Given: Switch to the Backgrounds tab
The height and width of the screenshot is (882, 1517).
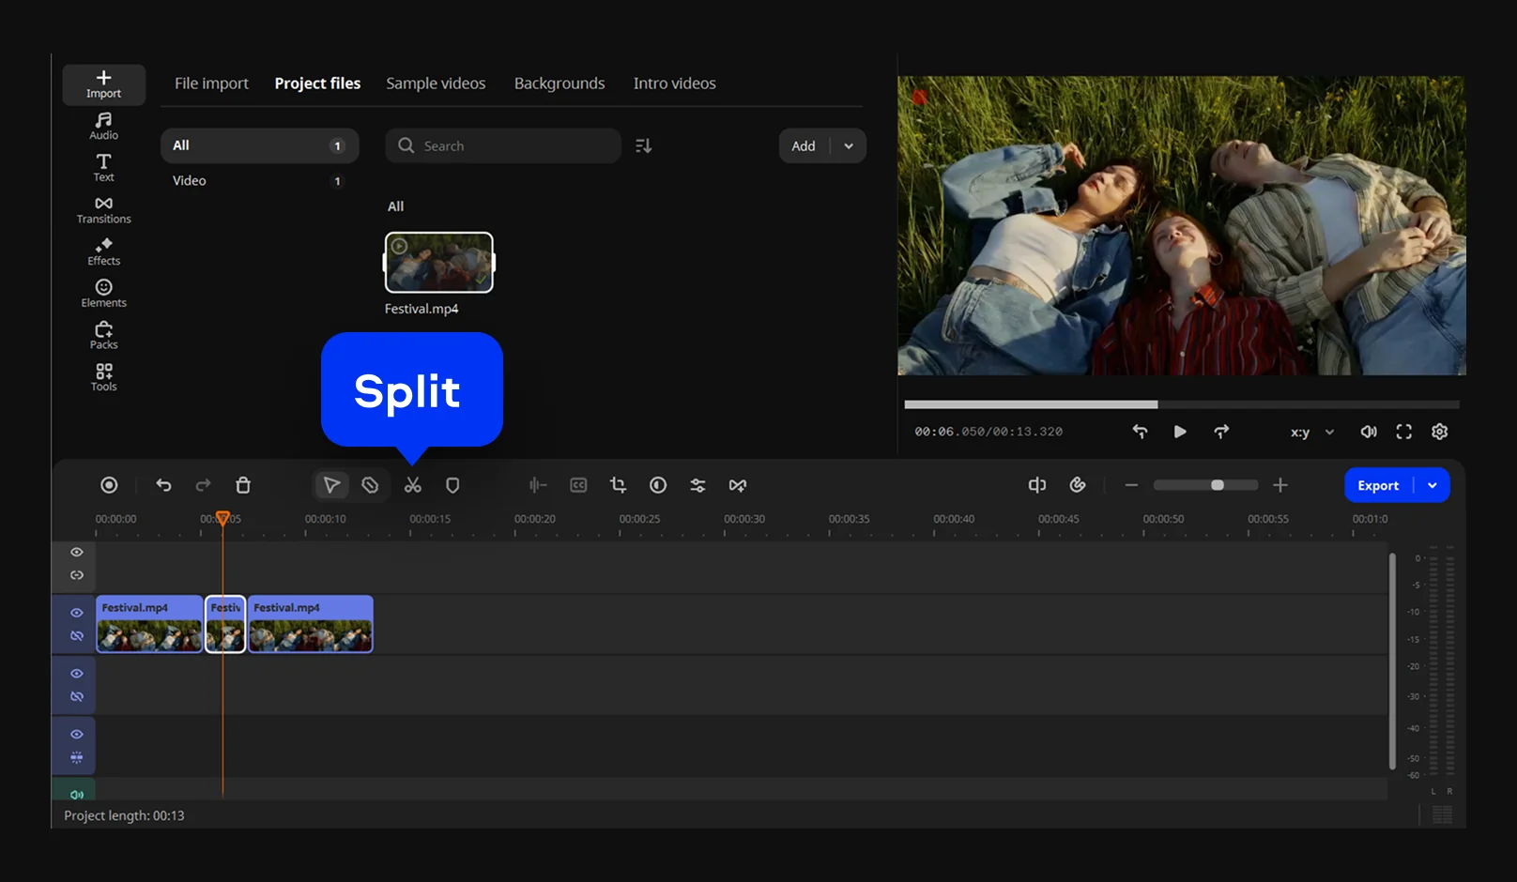Looking at the screenshot, I should point(559,84).
